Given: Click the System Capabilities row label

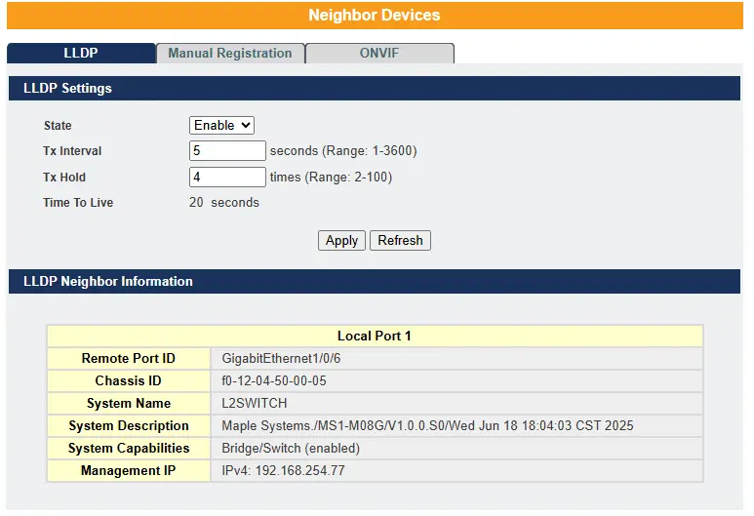Looking at the screenshot, I should [129, 448].
